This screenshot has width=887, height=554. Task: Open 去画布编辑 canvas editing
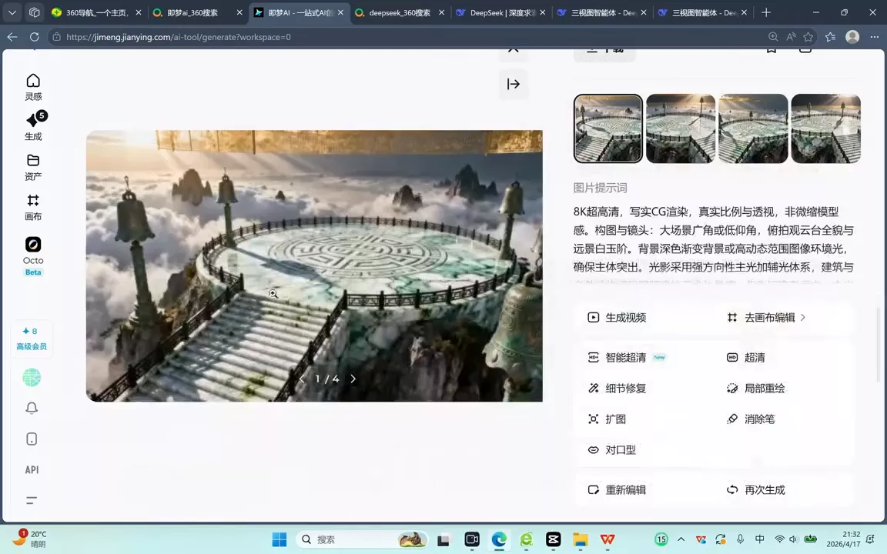[x=766, y=317]
